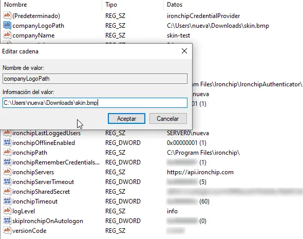Click the https://api.ironchip.com data cell
The height and width of the screenshot is (239, 303).
200,172
